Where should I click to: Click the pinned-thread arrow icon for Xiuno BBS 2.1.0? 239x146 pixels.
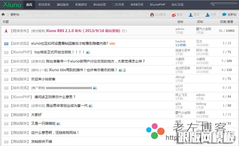(6, 31)
